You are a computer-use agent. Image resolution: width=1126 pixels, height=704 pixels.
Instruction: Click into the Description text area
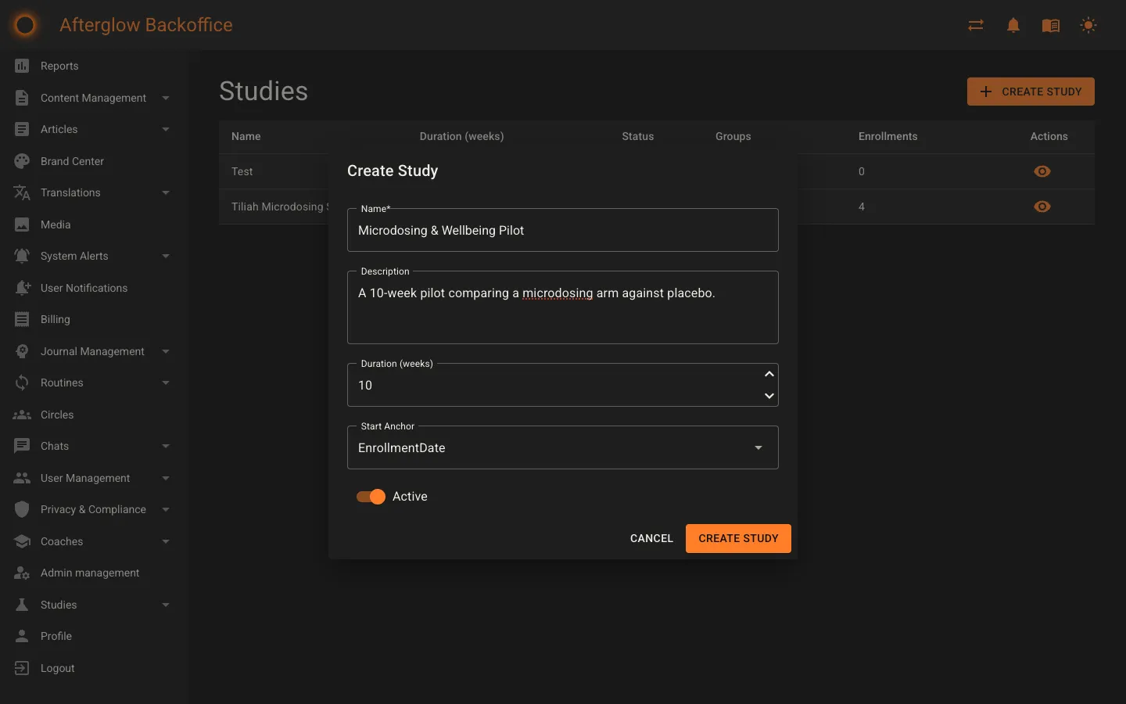tap(563, 307)
